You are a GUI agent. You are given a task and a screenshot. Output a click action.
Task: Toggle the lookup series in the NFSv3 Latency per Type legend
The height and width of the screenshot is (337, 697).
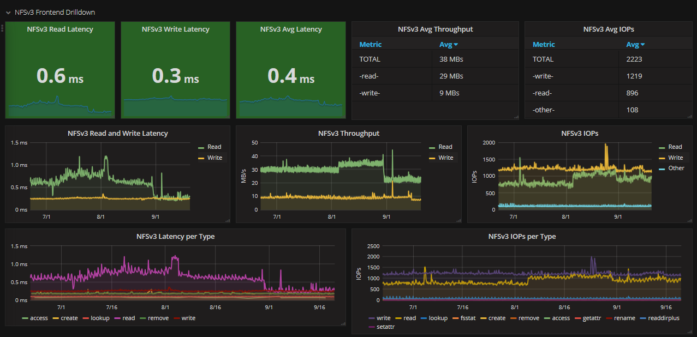(99, 318)
